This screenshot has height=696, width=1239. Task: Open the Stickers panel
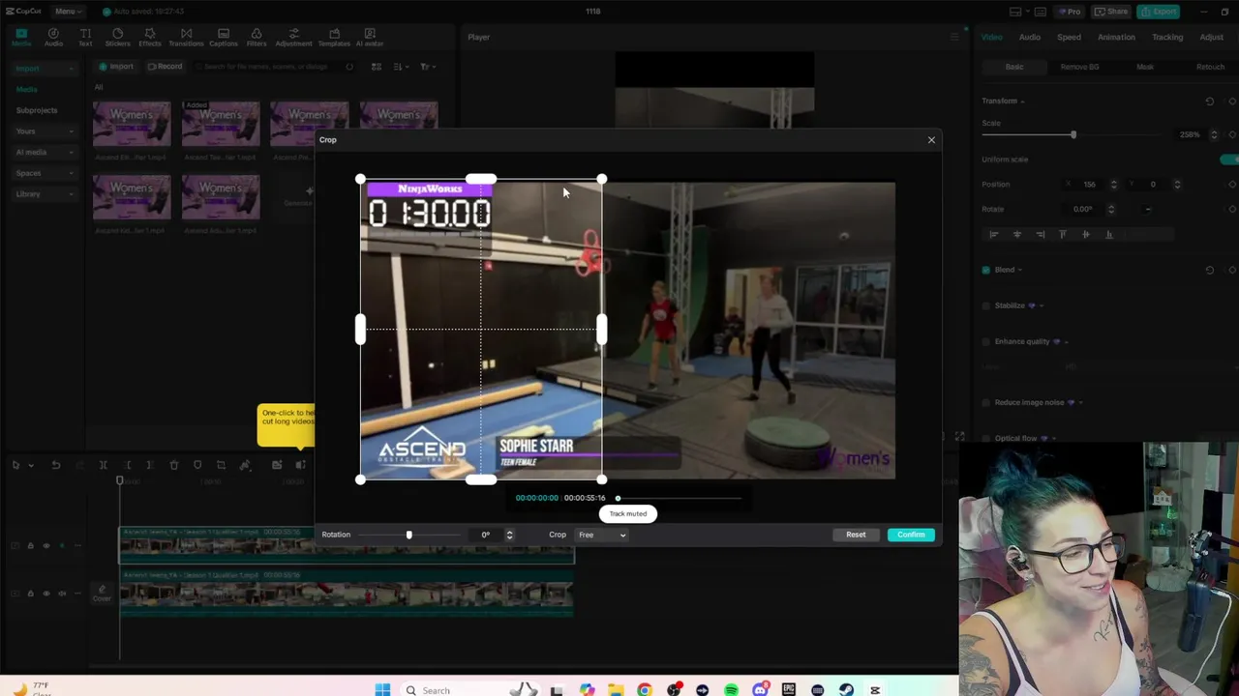click(x=117, y=37)
